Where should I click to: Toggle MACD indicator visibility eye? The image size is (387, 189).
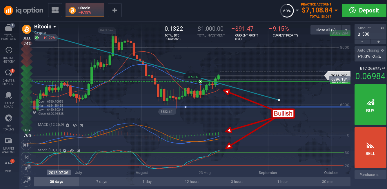[75, 125]
